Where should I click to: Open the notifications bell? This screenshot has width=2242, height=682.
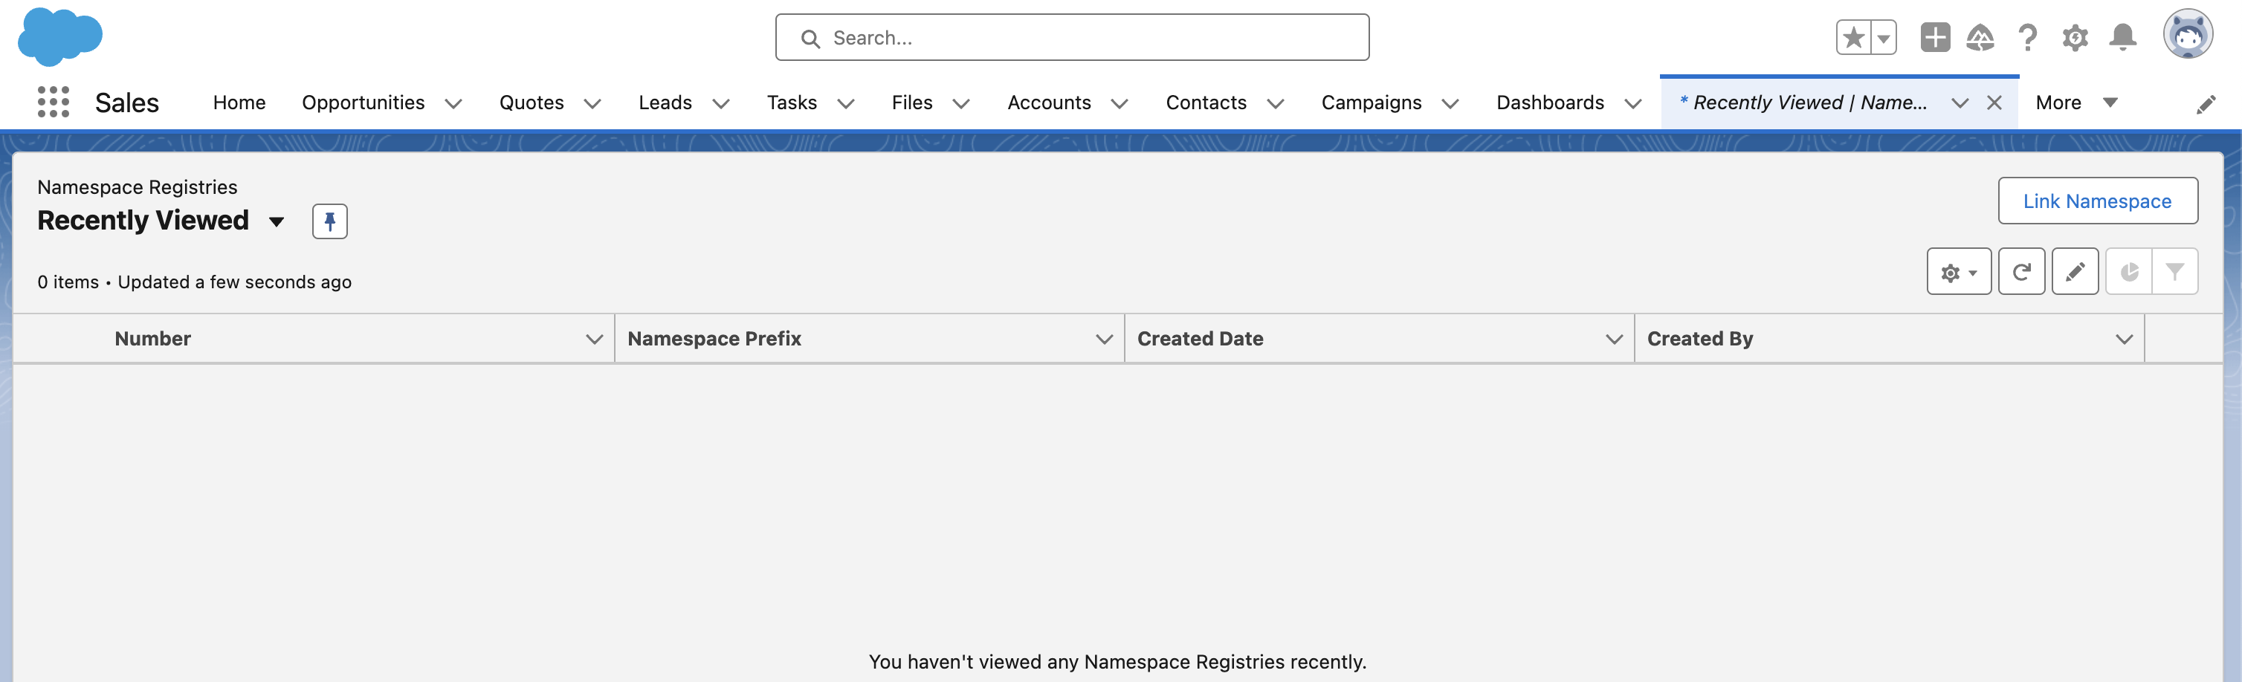coord(2123,37)
